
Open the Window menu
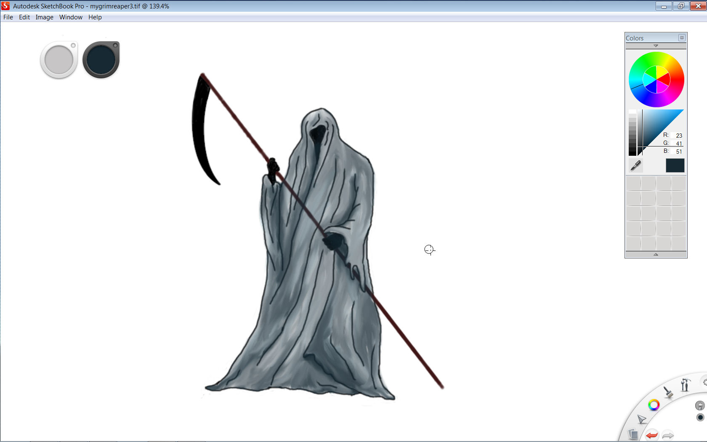tap(71, 17)
